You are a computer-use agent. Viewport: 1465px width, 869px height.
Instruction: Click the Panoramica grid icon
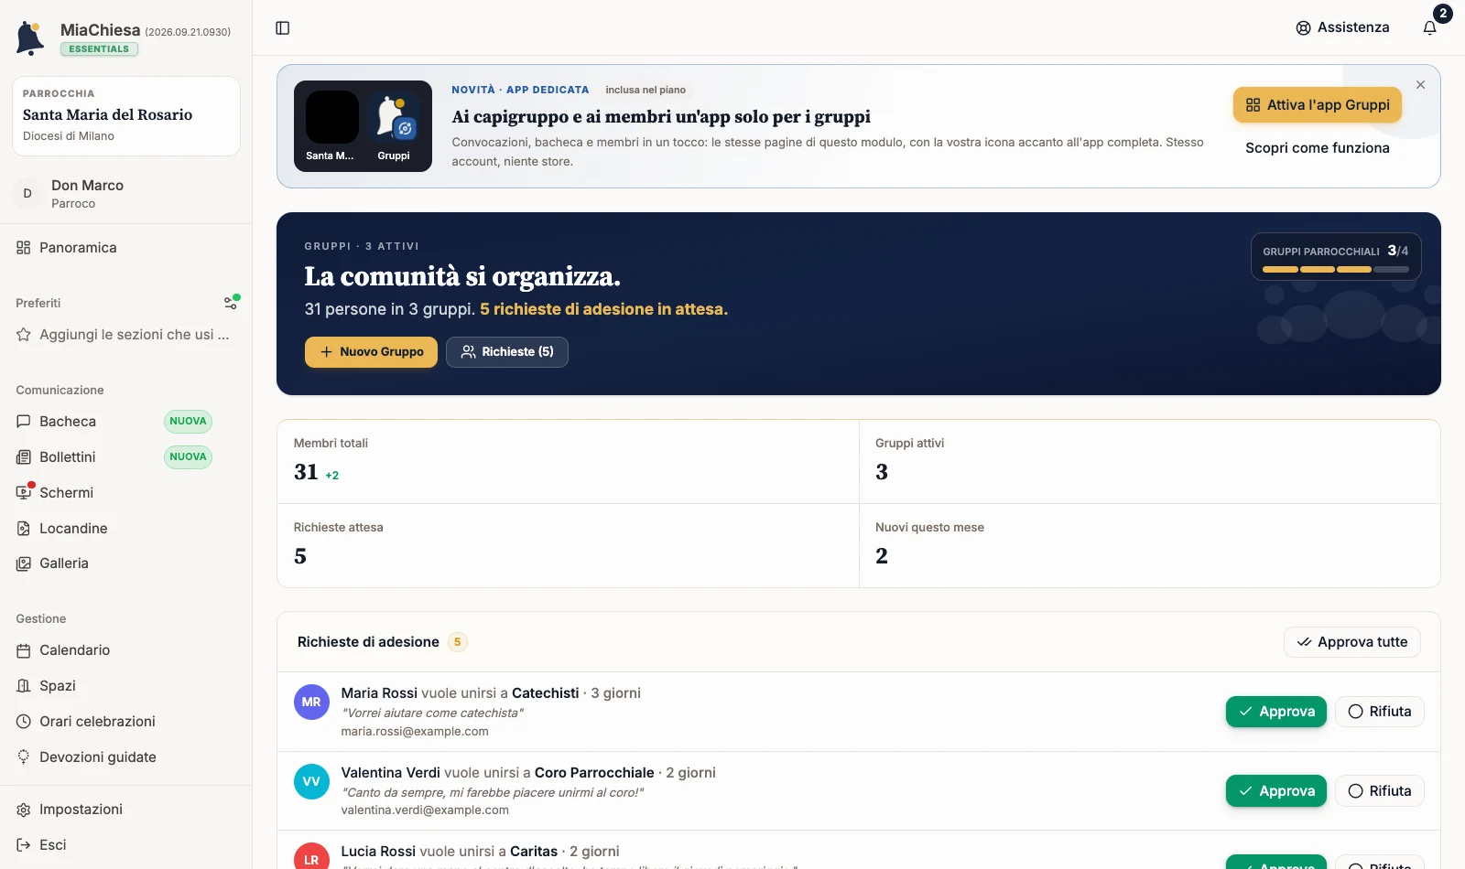coord(24,248)
